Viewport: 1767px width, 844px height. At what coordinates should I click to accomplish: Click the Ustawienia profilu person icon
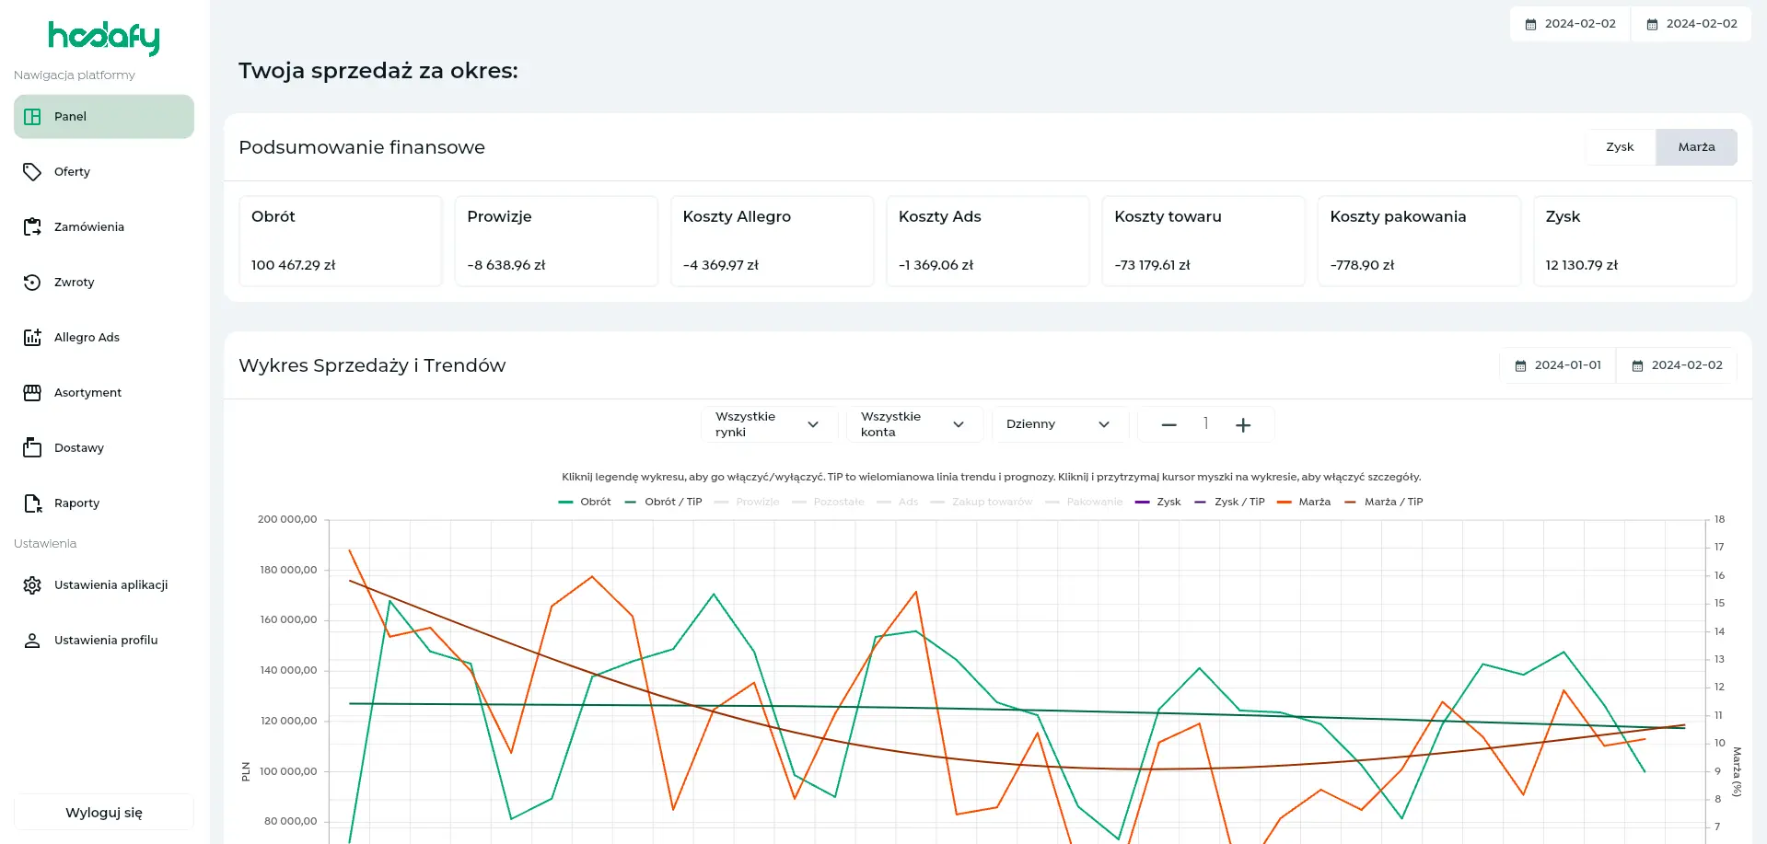(x=32, y=641)
